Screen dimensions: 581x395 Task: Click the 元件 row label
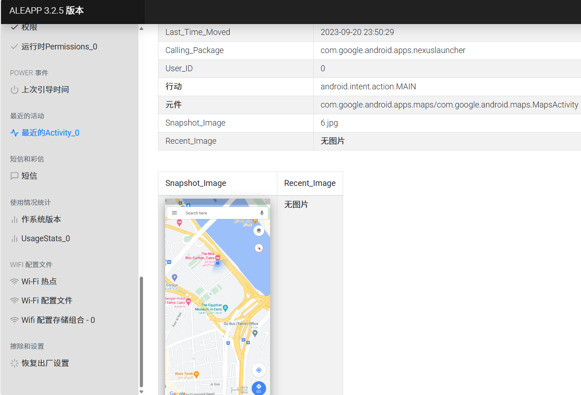tap(173, 105)
